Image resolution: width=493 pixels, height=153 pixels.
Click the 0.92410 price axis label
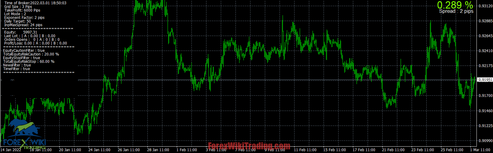point(485,51)
